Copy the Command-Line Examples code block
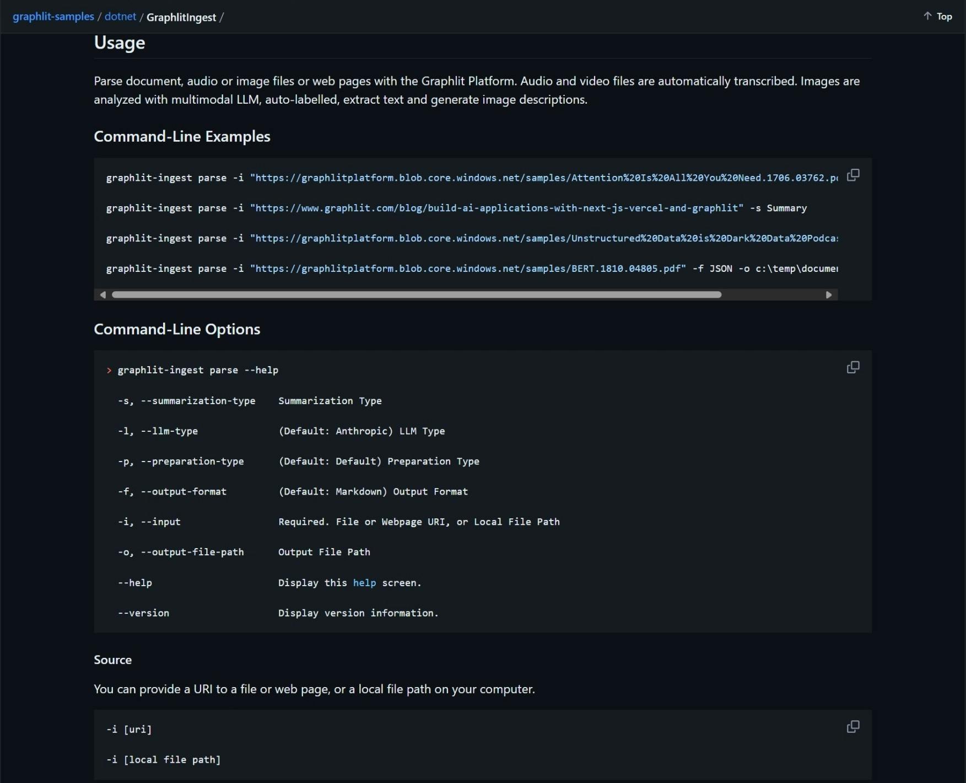 coord(852,175)
